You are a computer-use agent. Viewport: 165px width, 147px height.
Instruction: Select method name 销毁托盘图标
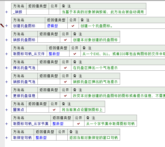(x=24, y=40)
